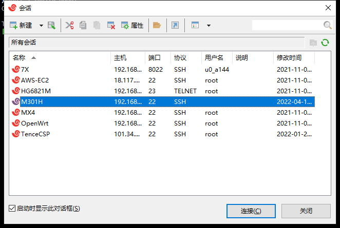This screenshot has height=228, width=340.
Task: Click the paste icon in toolbar
Action: pos(97,25)
